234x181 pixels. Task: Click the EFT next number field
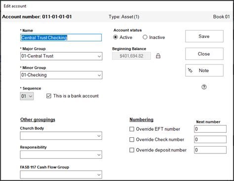click(x=210, y=129)
